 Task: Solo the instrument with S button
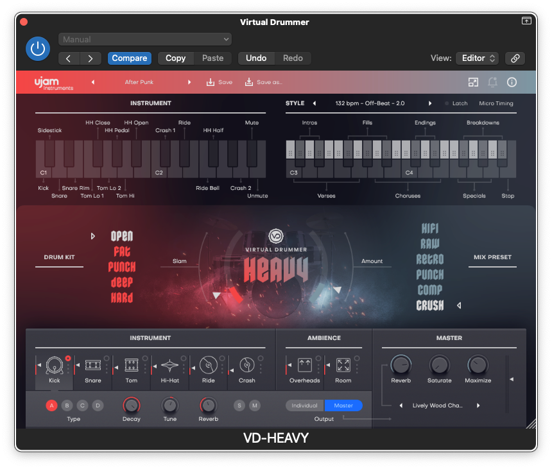(239, 405)
